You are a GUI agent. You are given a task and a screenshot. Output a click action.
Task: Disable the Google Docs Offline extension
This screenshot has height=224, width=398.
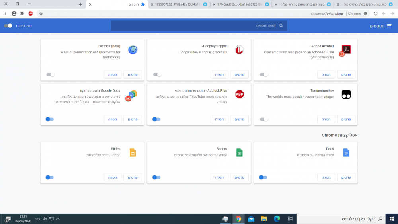[50, 119]
